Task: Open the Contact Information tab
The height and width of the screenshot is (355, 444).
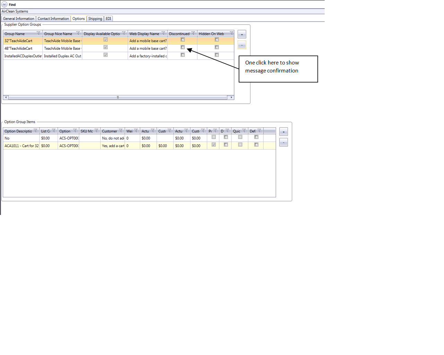Action: point(53,19)
